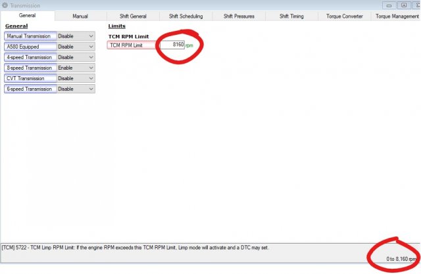Open the Manual tab
Viewport: 421px width, 274px height.
pyautogui.click(x=80, y=16)
